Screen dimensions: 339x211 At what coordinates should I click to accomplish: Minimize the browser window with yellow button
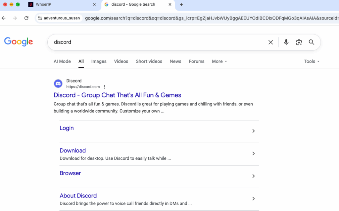12,4
